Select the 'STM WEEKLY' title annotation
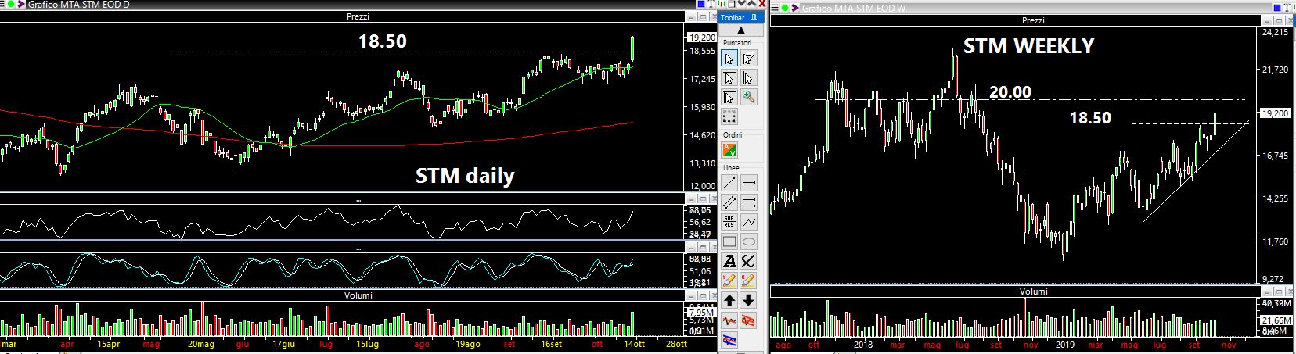Viewport: 1296px width, 354px height. coord(1028,46)
